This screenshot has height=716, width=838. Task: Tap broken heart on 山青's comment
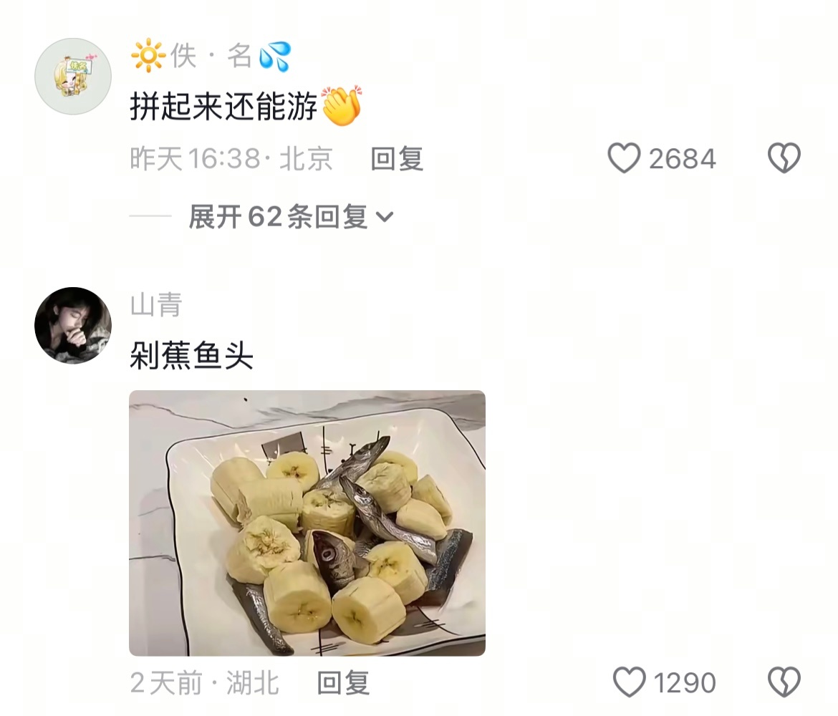784,682
